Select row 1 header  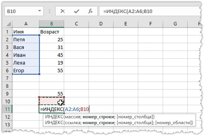(x=7, y=32)
